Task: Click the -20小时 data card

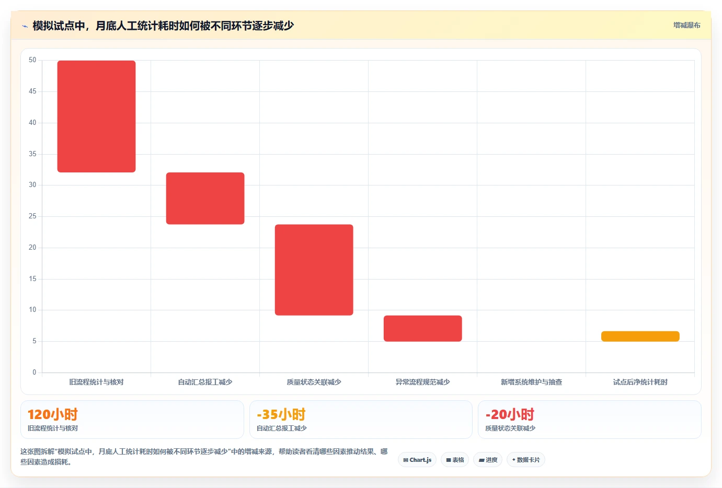Action: pyautogui.click(x=590, y=420)
